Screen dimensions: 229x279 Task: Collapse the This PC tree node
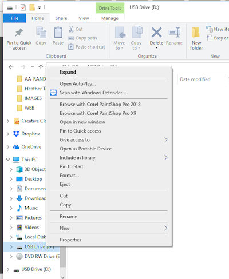click(8, 160)
